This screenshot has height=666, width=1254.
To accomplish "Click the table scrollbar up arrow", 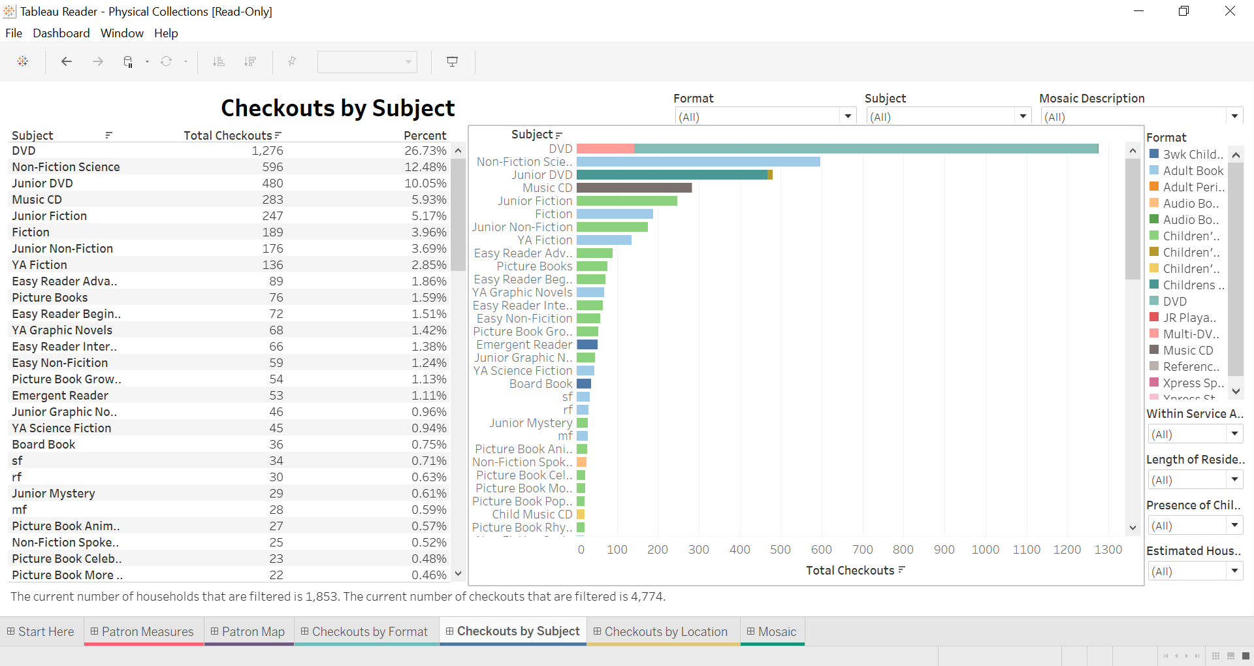I will [458, 151].
